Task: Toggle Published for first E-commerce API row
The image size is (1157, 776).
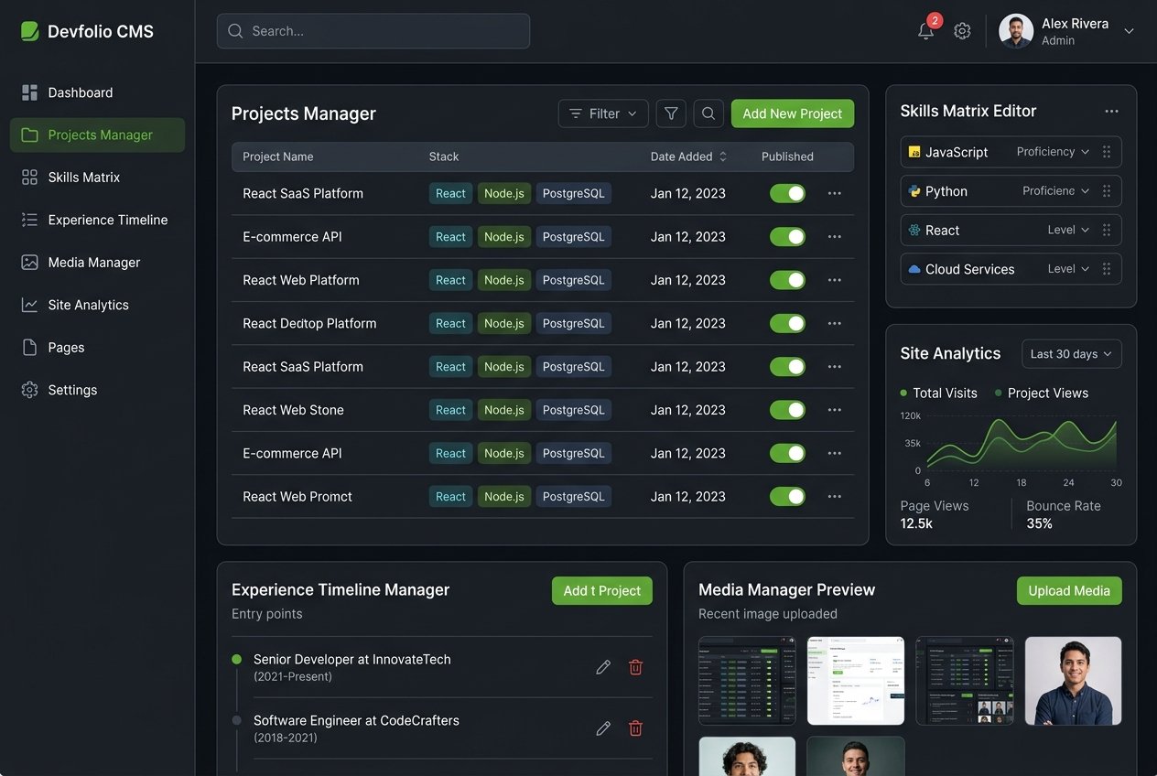Action: click(787, 236)
